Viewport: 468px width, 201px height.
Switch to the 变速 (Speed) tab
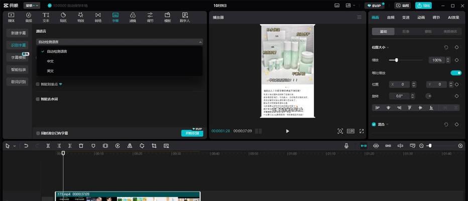coord(406,18)
